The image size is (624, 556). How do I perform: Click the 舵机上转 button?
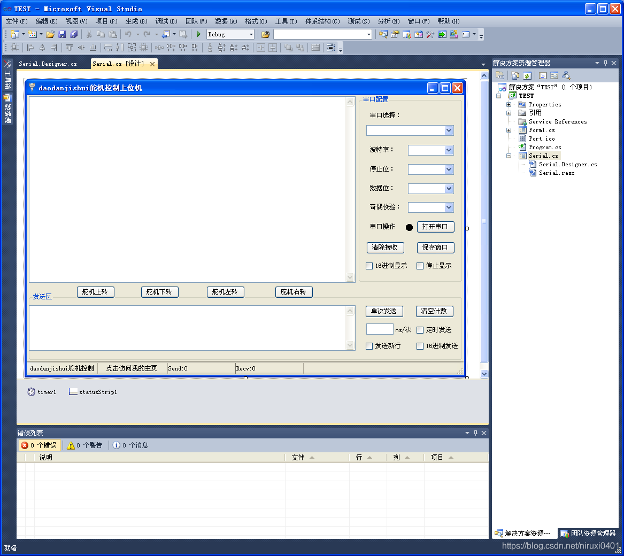95,292
